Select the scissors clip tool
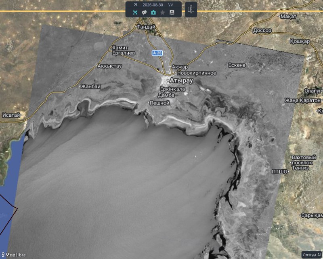Screen dimensions: 323x259 pyautogui.click(x=172, y=13)
